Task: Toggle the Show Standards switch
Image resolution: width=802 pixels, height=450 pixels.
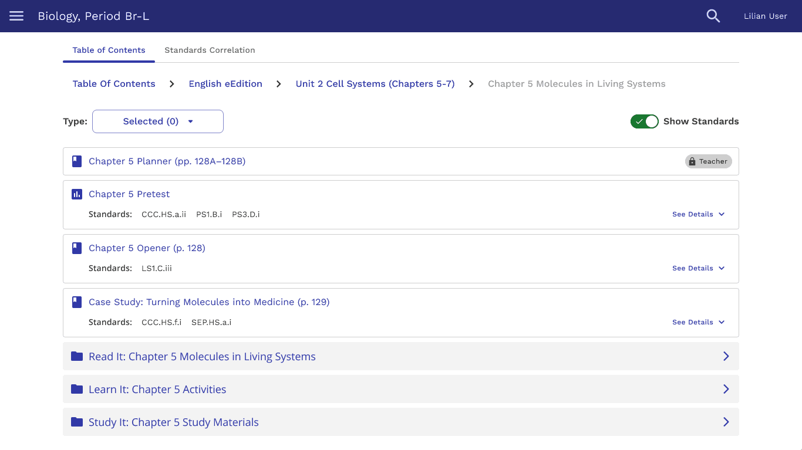Action: tap(645, 121)
